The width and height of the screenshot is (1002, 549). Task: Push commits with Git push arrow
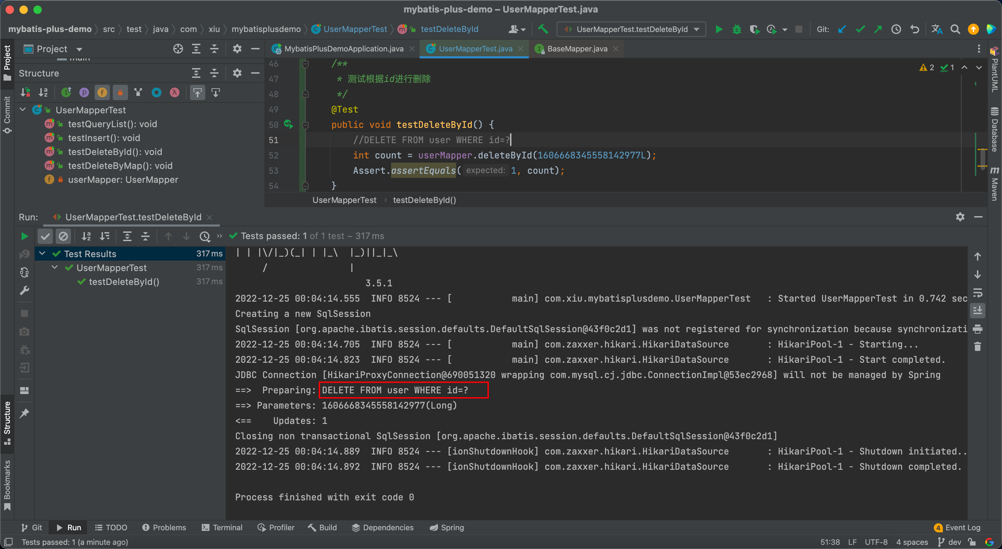point(878,29)
